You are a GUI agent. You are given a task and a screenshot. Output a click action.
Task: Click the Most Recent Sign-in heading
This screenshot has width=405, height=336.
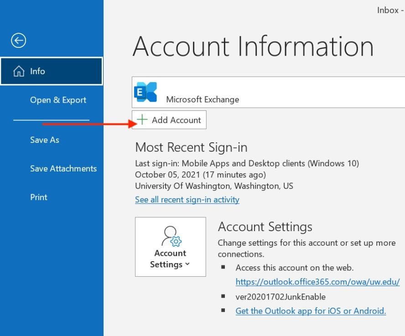tap(192, 147)
